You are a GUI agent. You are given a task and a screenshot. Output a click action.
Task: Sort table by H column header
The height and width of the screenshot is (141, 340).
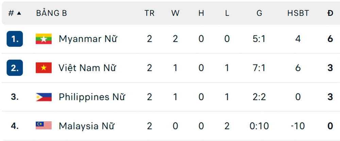click(201, 13)
